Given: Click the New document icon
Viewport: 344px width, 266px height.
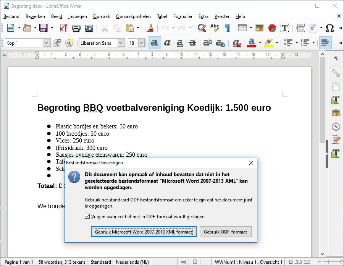Looking at the screenshot, I should pos(11,28).
